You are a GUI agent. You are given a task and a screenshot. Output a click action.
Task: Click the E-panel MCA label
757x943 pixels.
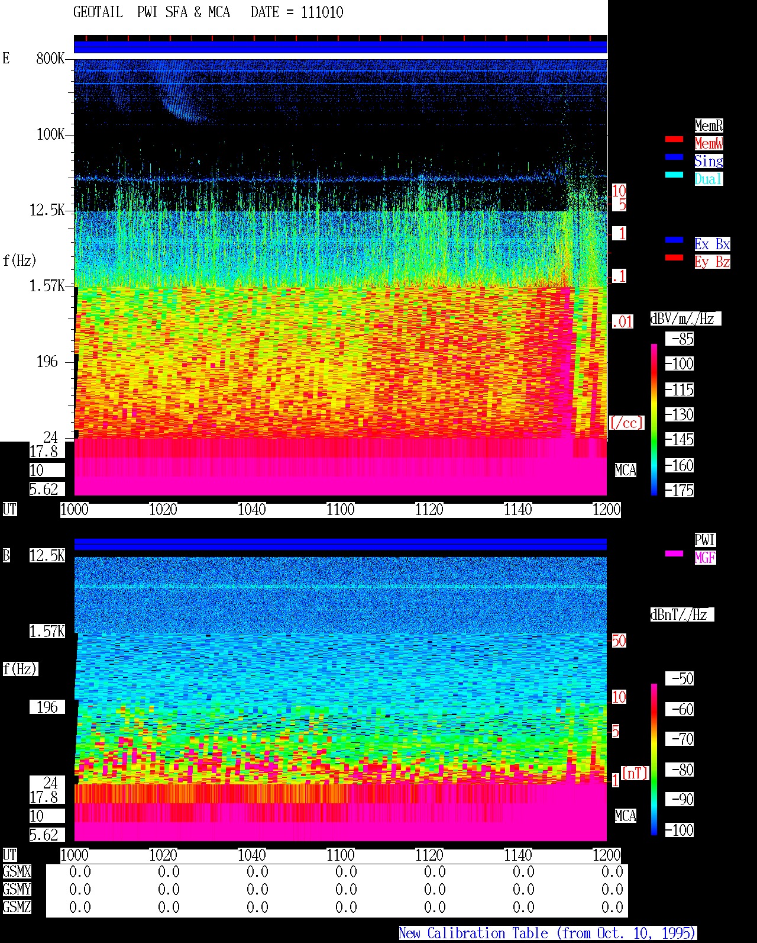point(626,471)
